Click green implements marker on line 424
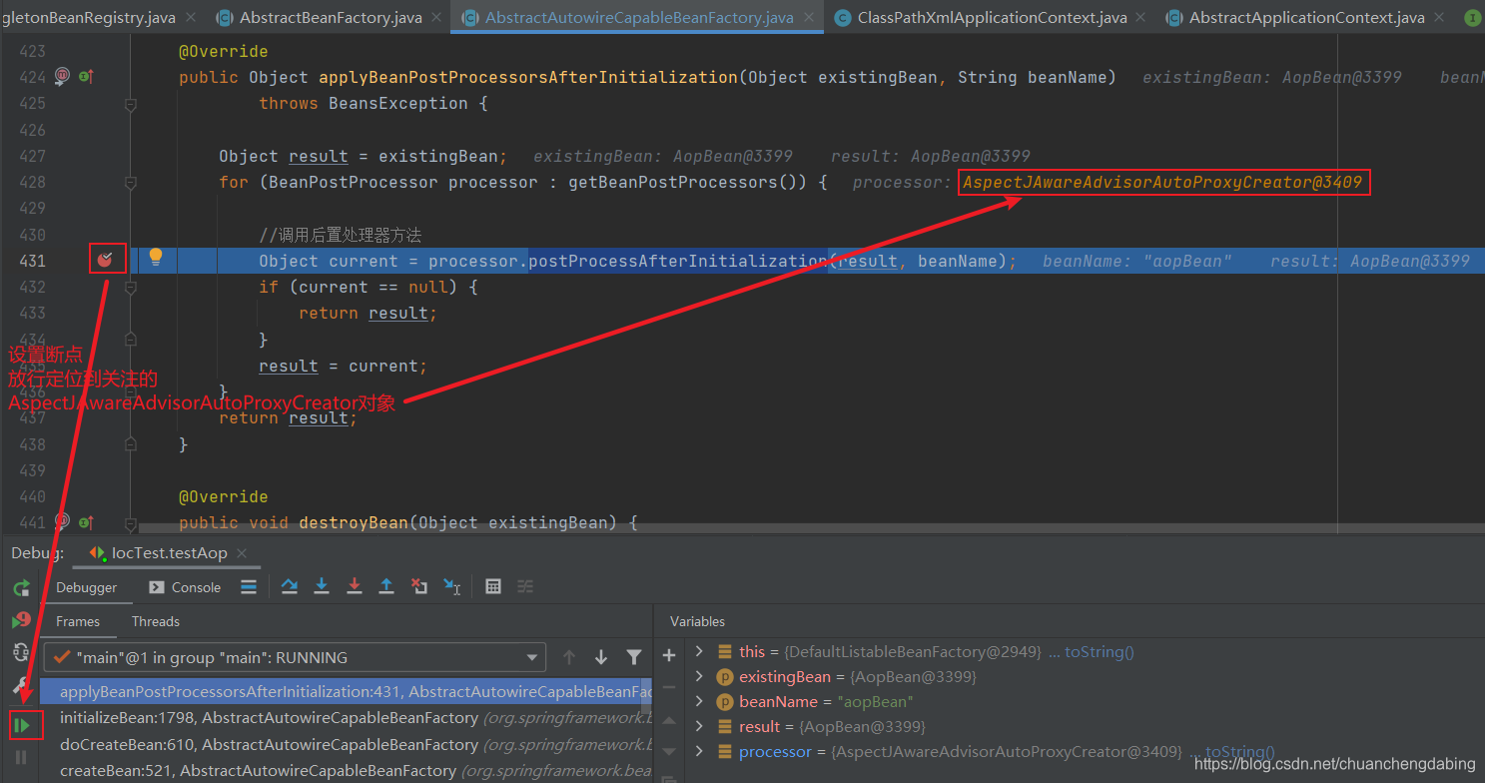 tap(86, 76)
